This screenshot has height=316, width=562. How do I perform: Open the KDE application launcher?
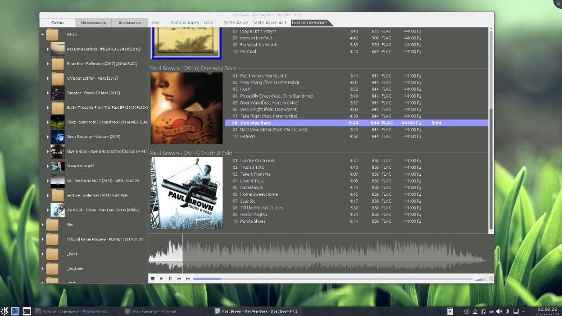click(x=4, y=311)
